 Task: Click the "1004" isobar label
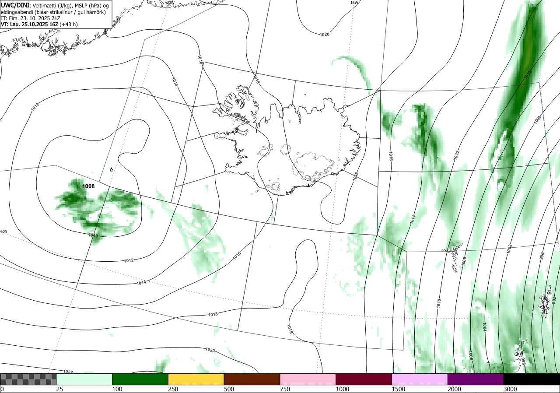point(484,326)
